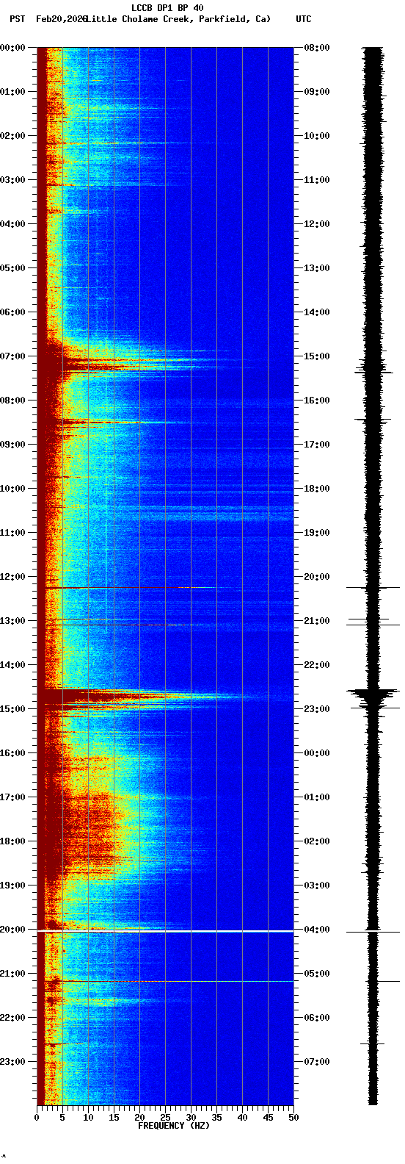Click '23:00' on the PST time axis

(13, 1062)
